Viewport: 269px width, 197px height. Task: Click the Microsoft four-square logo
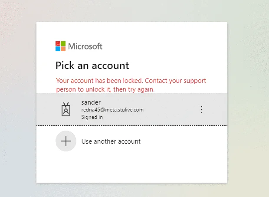60,46
